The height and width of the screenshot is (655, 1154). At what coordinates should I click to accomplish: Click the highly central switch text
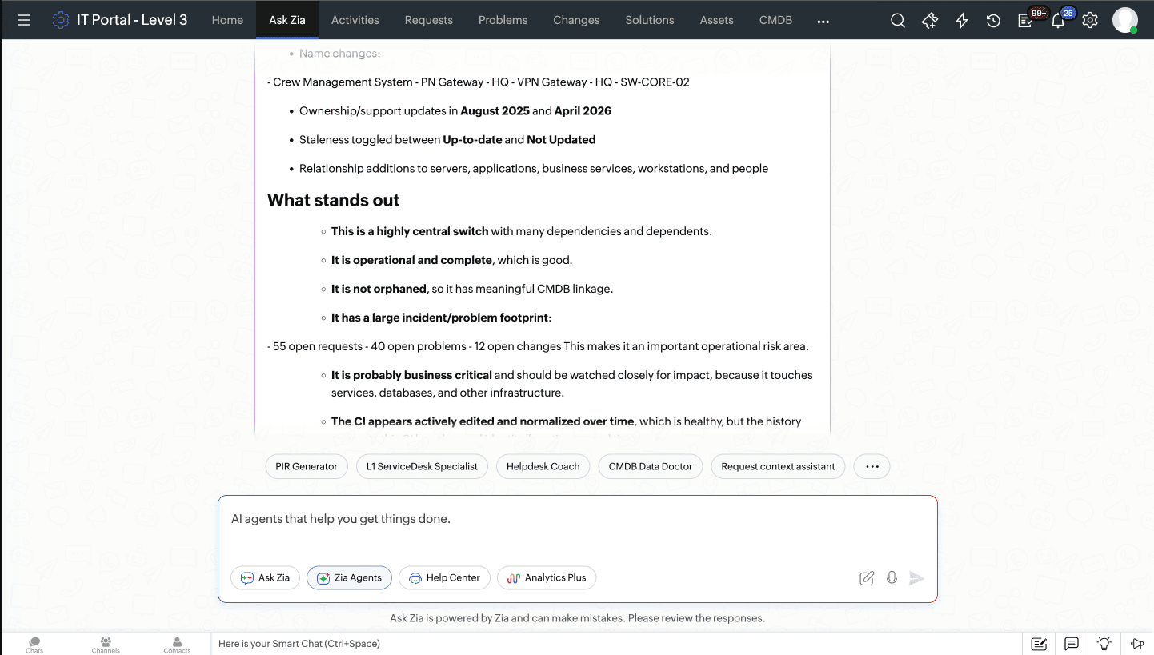pyautogui.click(x=410, y=231)
